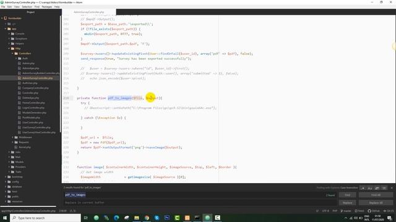
Task: Toggle the whole word find option
Action: coord(384,188)
